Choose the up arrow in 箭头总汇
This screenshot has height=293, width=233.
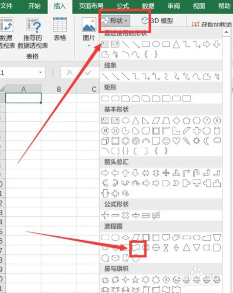[x=125, y=173]
